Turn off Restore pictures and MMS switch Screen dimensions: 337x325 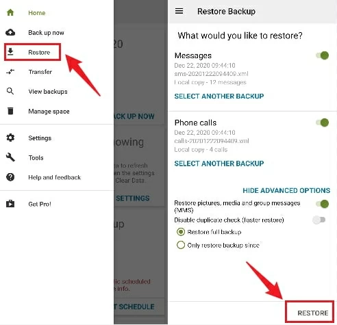(322, 204)
